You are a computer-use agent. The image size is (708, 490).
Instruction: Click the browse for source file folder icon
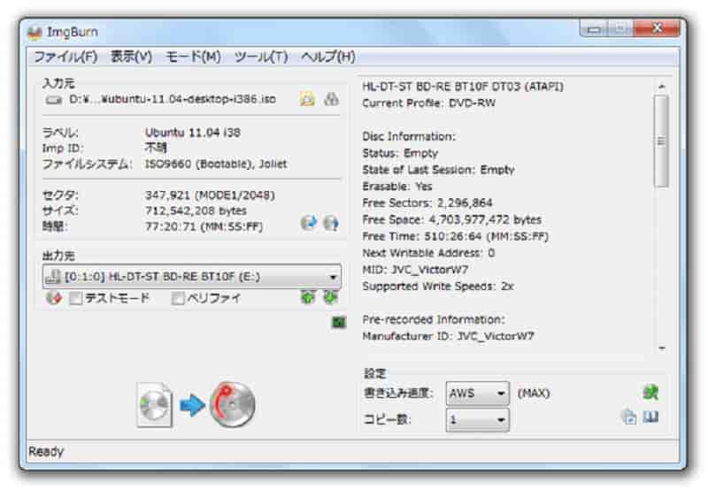pos(307,99)
